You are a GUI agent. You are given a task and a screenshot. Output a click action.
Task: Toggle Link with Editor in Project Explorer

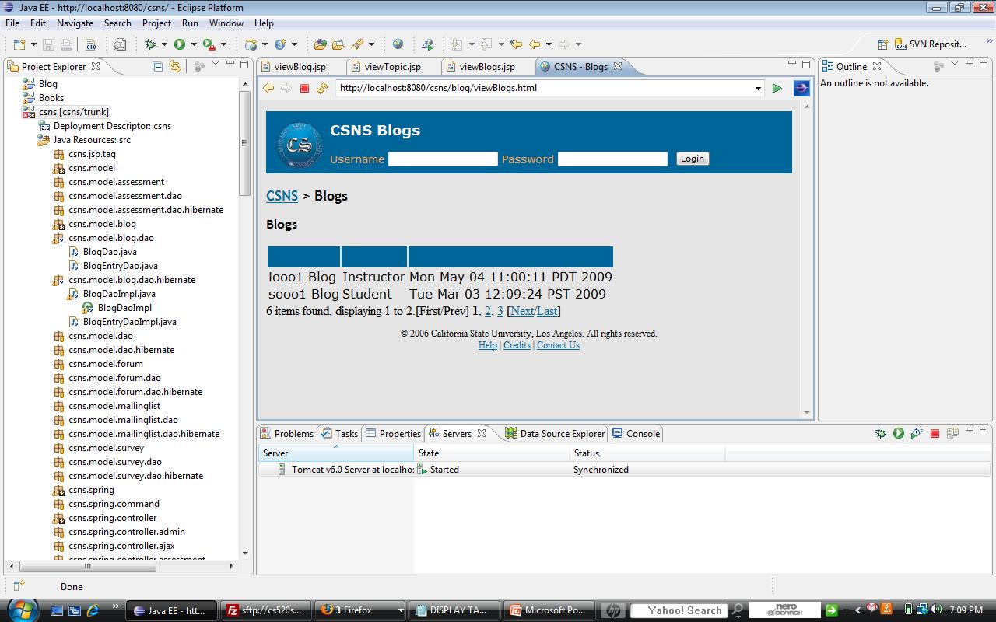[x=175, y=67]
